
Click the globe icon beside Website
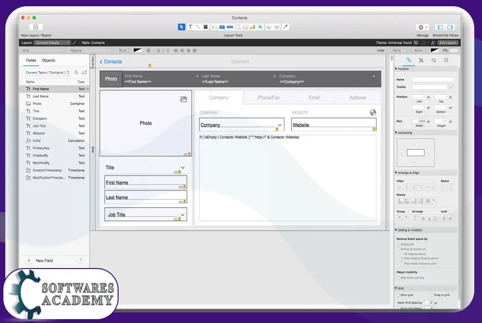click(x=373, y=112)
